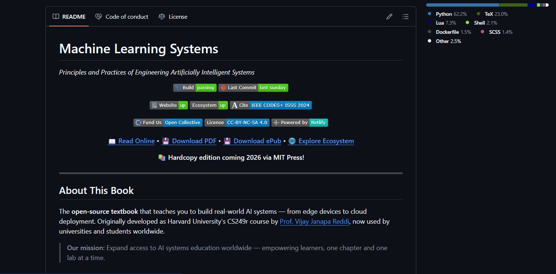Click the Last Commit badge
This screenshot has width=556, height=274.
point(253,88)
